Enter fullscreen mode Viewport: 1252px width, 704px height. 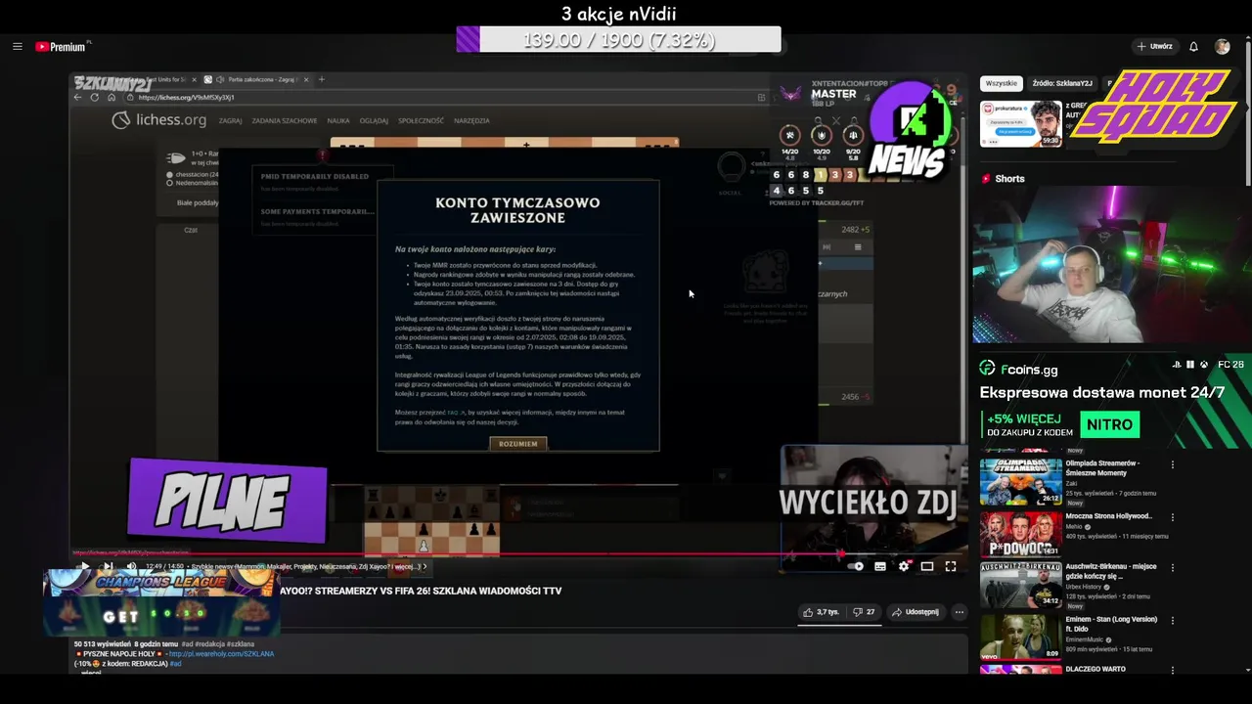click(x=951, y=566)
